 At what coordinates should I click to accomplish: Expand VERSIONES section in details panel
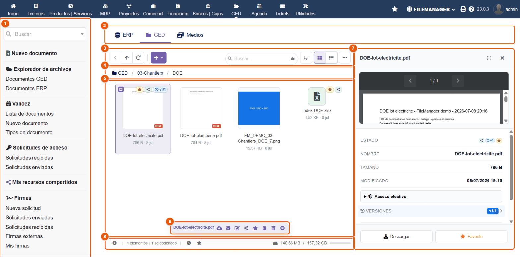click(431, 211)
